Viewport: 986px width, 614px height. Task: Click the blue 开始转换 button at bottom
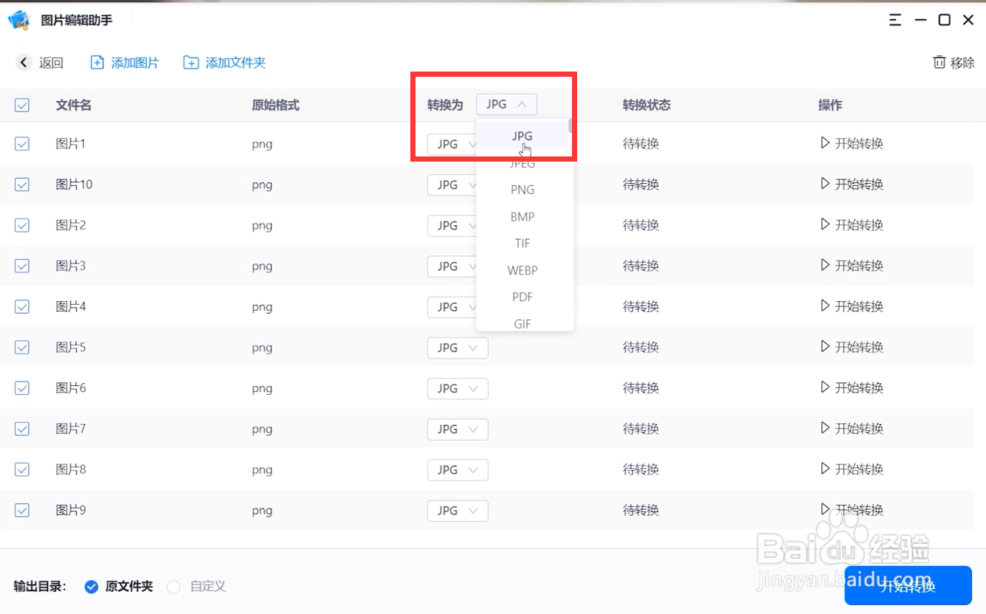tap(908, 587)
